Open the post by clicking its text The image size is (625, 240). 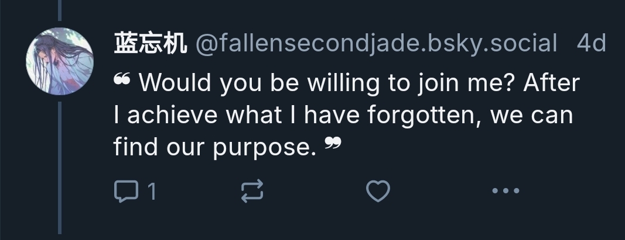[346, 115]
